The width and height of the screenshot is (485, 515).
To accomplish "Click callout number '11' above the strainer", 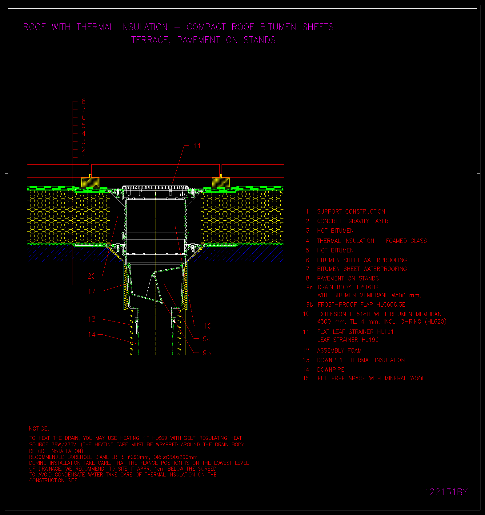I will pos(197,146).
